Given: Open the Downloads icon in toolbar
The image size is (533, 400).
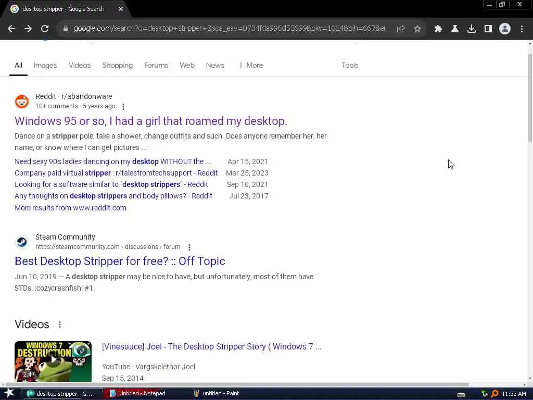Looking at the screenshot, I should point(472,29).
